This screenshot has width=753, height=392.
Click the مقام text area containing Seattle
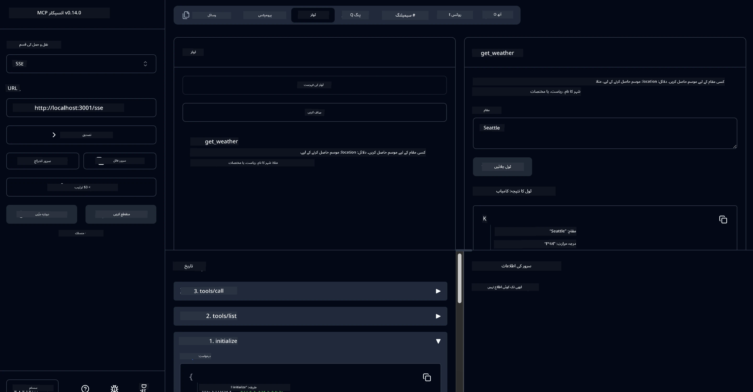coord(605,133)
